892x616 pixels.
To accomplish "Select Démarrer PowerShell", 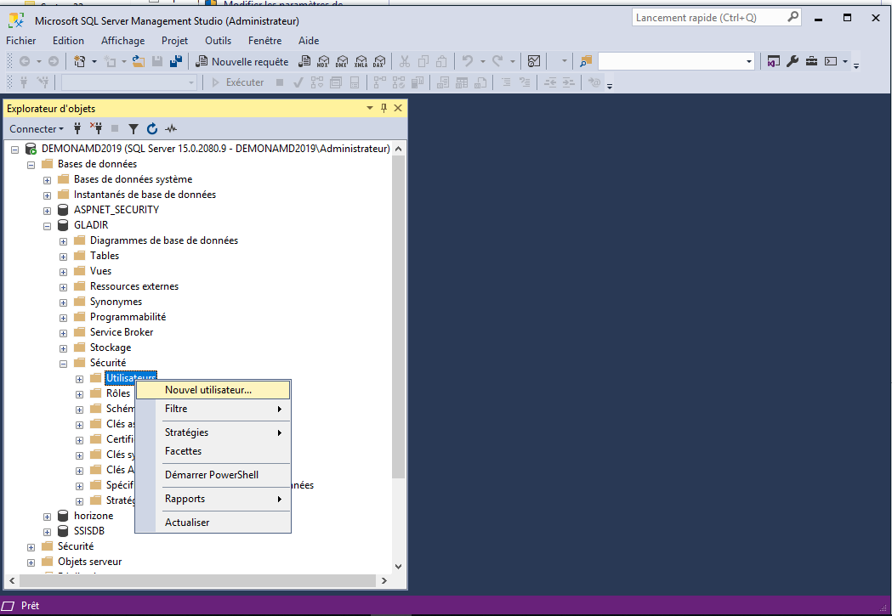I will pos(214,475).
